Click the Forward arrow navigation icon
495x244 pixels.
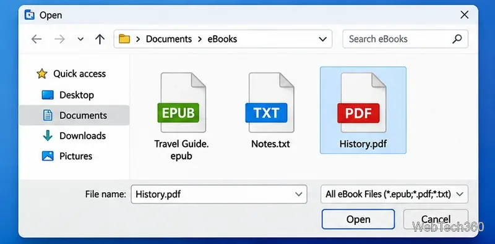[59, 39]
